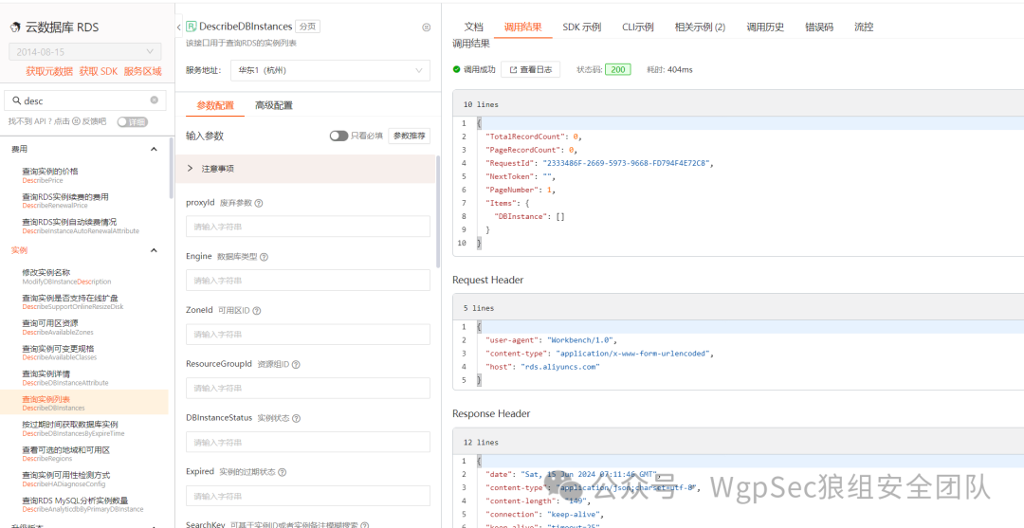The width and height of the screenshot is (1024, 528).
Task: Click the RequestId value in result
Action: pyautogui.click(x=626, y=163)
